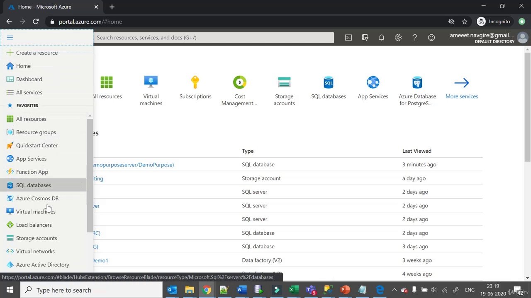
Task: Collapse the portal menu via hamburger icon
Action: click(10, 38)
